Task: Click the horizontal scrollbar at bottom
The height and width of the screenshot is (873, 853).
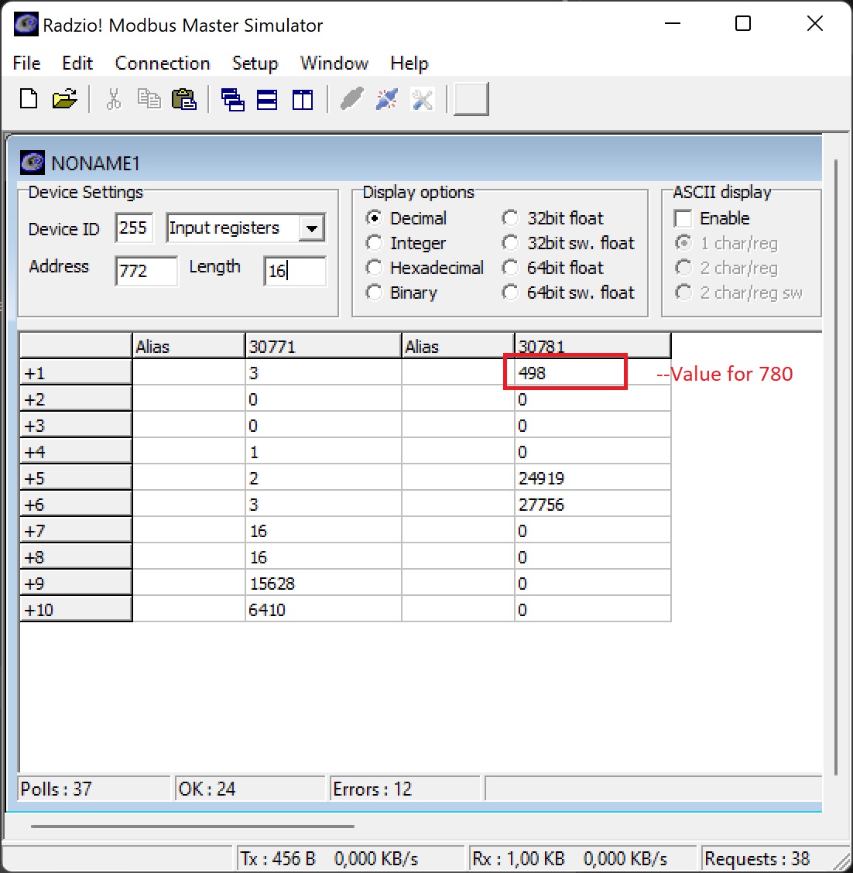Action: [x=192, y=826]
